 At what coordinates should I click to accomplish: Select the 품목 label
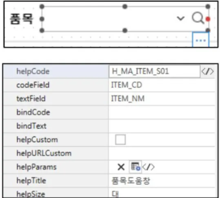point(22,19)
